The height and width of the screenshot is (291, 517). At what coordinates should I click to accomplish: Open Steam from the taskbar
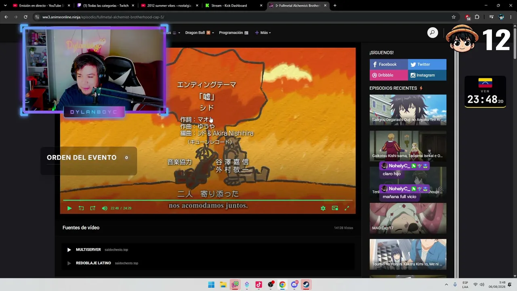(x=306, y=285)
